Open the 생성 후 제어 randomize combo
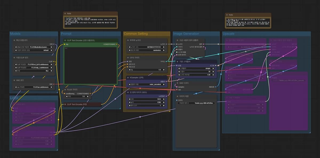The height and width of the screenshot is (158, 320). (146, 50)
